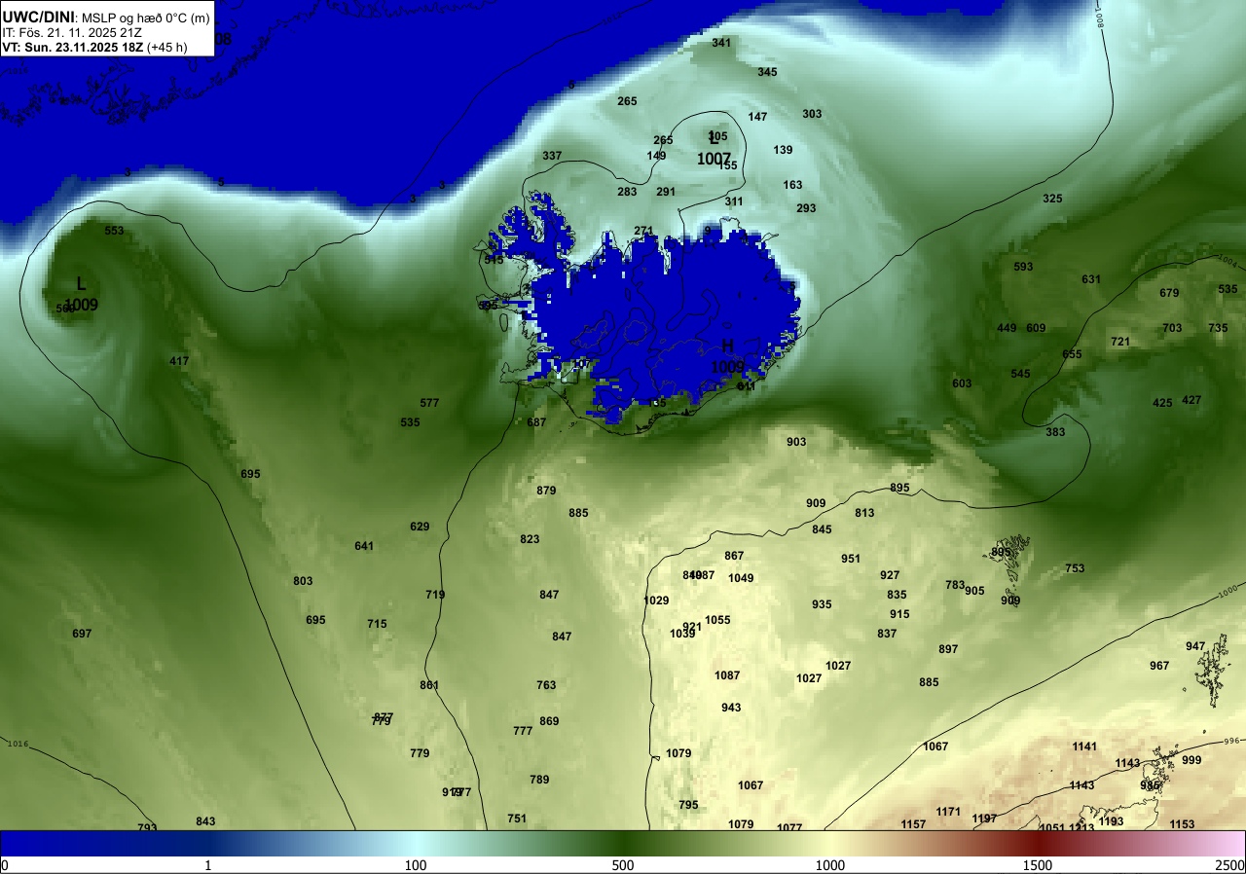Click the 'IT: Fös. 21. 11. 2025 21Z' line
This screenshot has height=874, width=1246.
[72, 32]
